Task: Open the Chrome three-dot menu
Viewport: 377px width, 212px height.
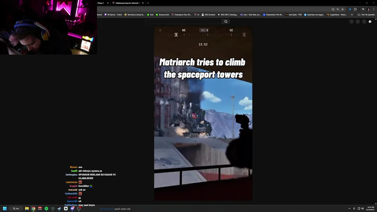Action: (374, 9)
